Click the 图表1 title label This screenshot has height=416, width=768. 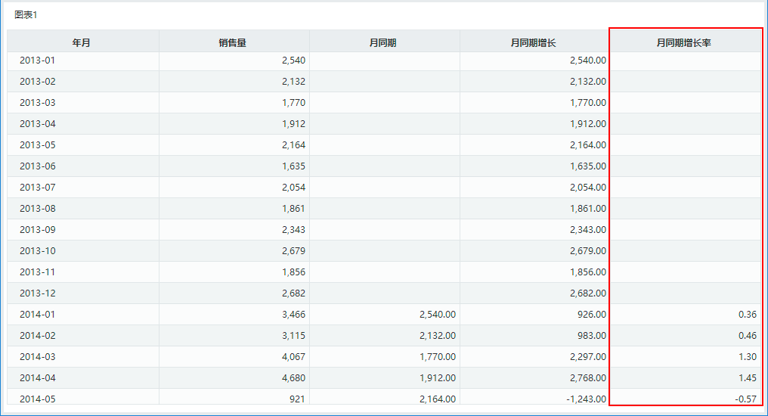coord(26,14)
